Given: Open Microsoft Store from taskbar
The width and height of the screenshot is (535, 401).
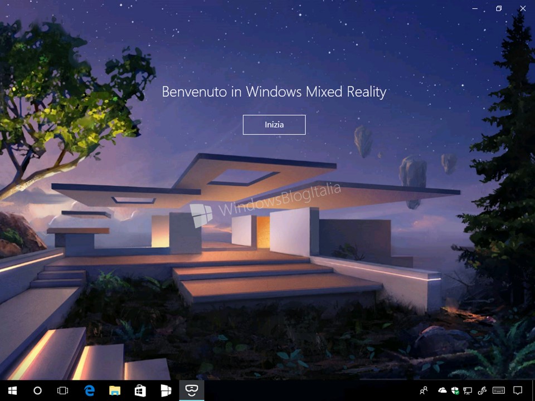Looking at the screenshot, I should [x=140, y=390].
